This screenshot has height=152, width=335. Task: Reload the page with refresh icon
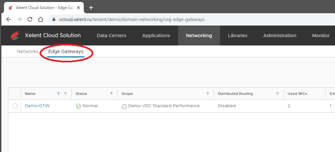(x=30, y=20)
